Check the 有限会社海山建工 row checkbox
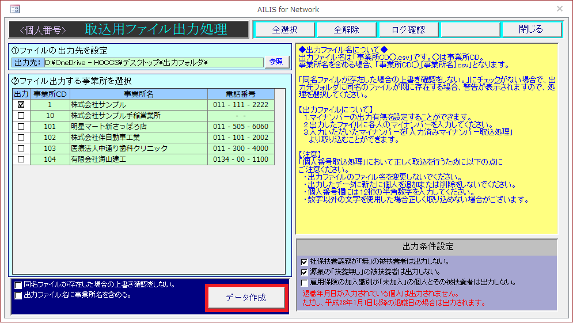This screenshot has height=323, width=573. click(x=21, y=159)
